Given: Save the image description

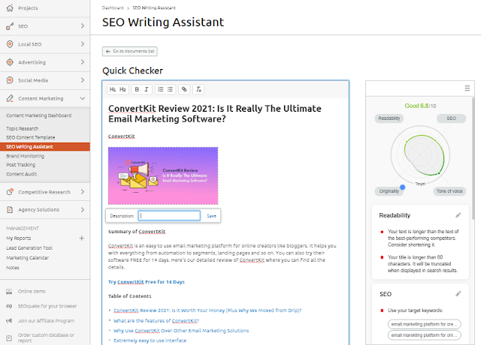Looking at the screenshot, I should coord(211,216).
